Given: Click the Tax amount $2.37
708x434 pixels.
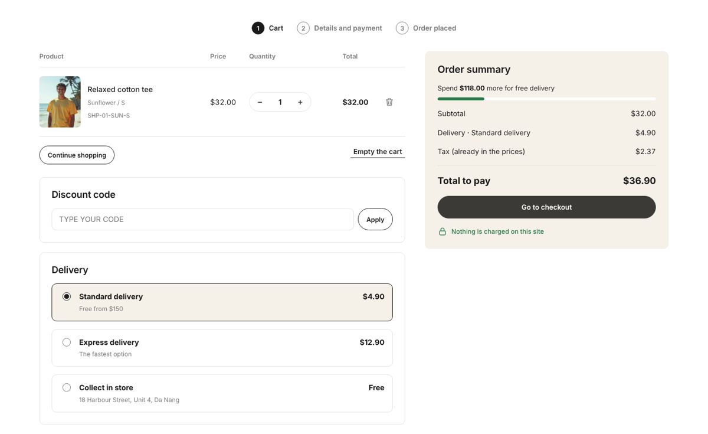Looking at the screenshot, I should [x=645, y=152].
